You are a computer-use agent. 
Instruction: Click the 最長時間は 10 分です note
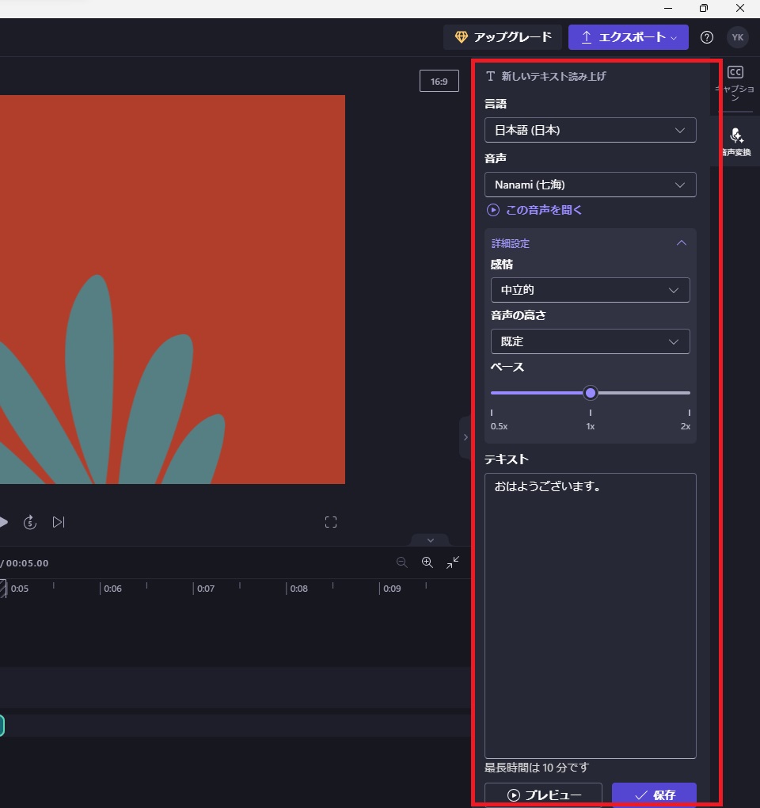coord(537,768)
